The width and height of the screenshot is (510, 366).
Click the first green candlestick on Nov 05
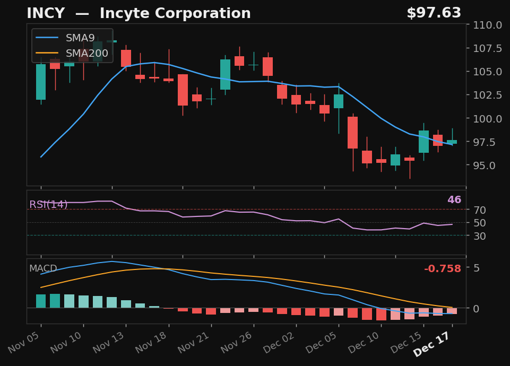[41, 82]
